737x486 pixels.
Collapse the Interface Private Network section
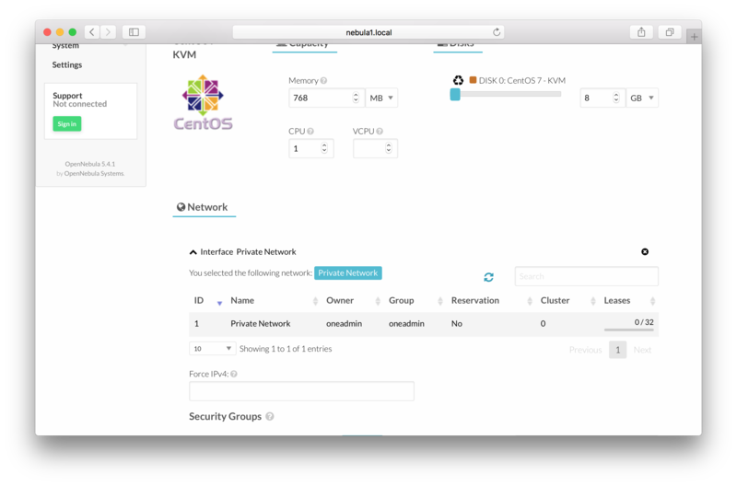[193, 252]
